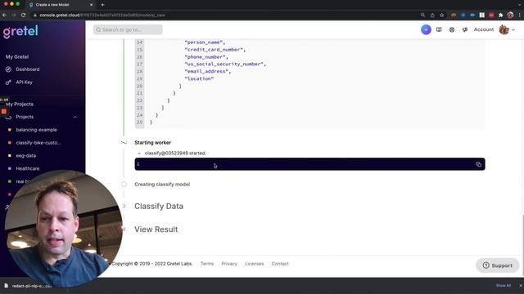Click the "email_address" config line
The width and height of the screenshot is (524, 294).
207,71
